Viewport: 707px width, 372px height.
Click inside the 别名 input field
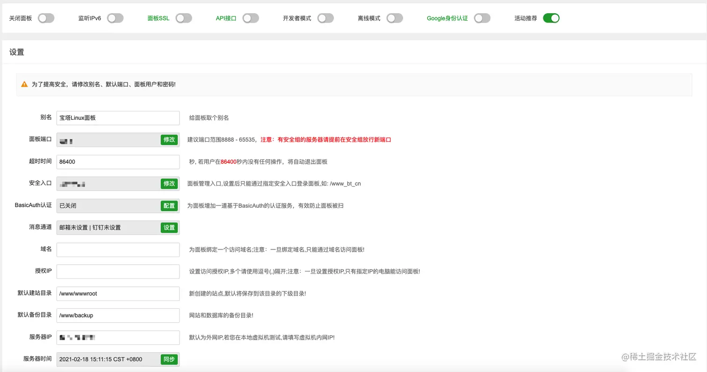click(x=117, y=118)
